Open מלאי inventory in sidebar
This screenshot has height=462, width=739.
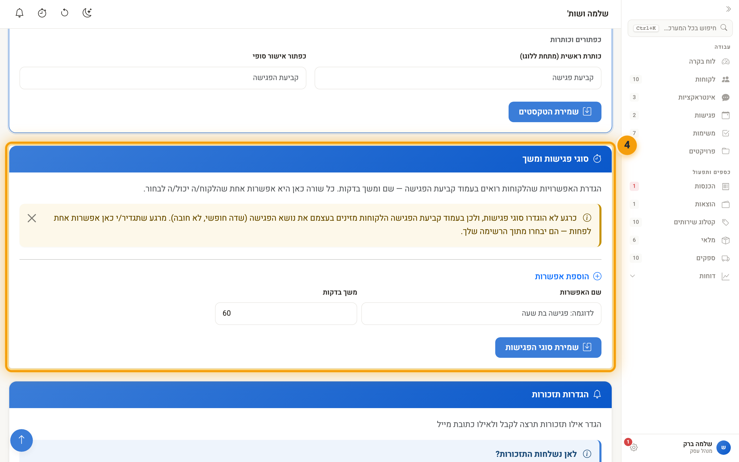(x=680, y=240)
